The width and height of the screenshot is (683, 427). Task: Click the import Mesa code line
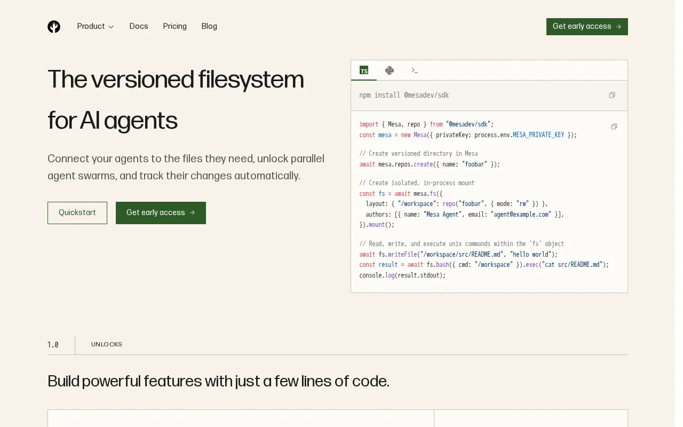426,124
